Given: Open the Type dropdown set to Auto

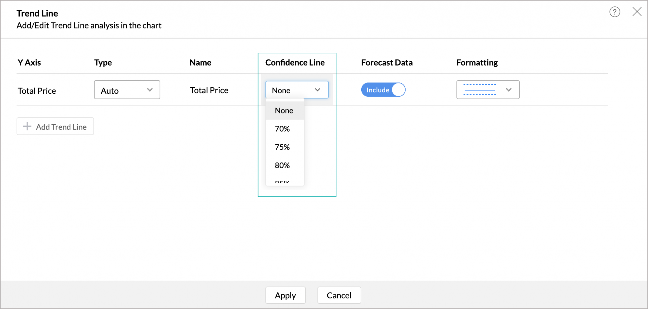Looking at the screenshot, I should [127, 90].
